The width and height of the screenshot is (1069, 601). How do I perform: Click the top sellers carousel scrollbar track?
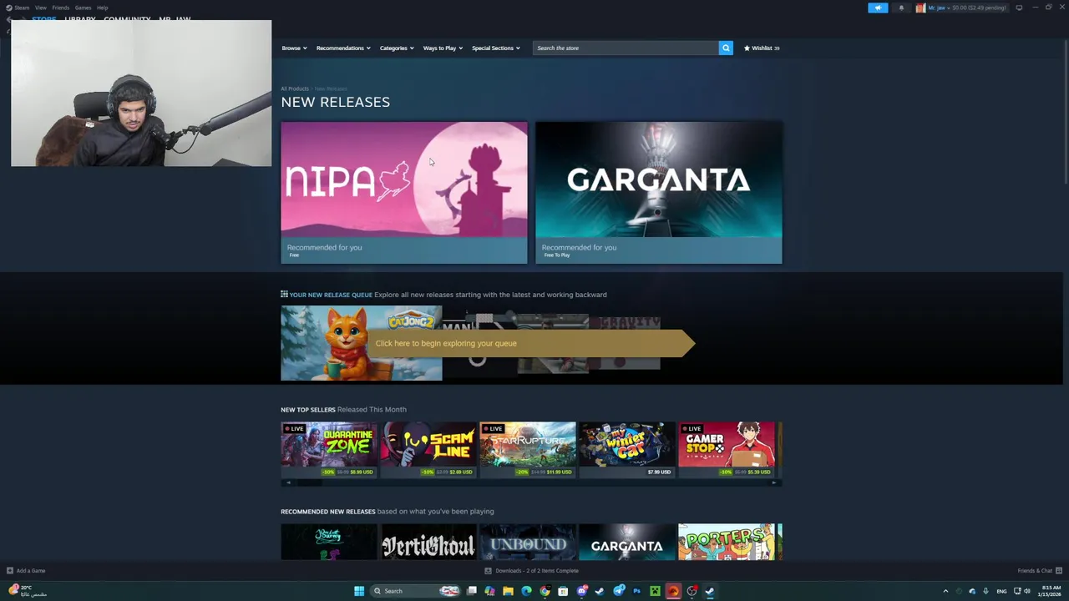(531, 482)
